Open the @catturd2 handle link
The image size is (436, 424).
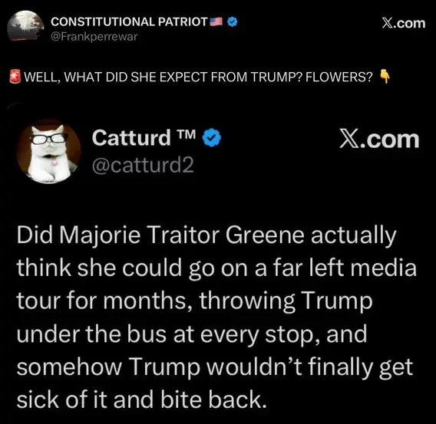click(143, 165)
